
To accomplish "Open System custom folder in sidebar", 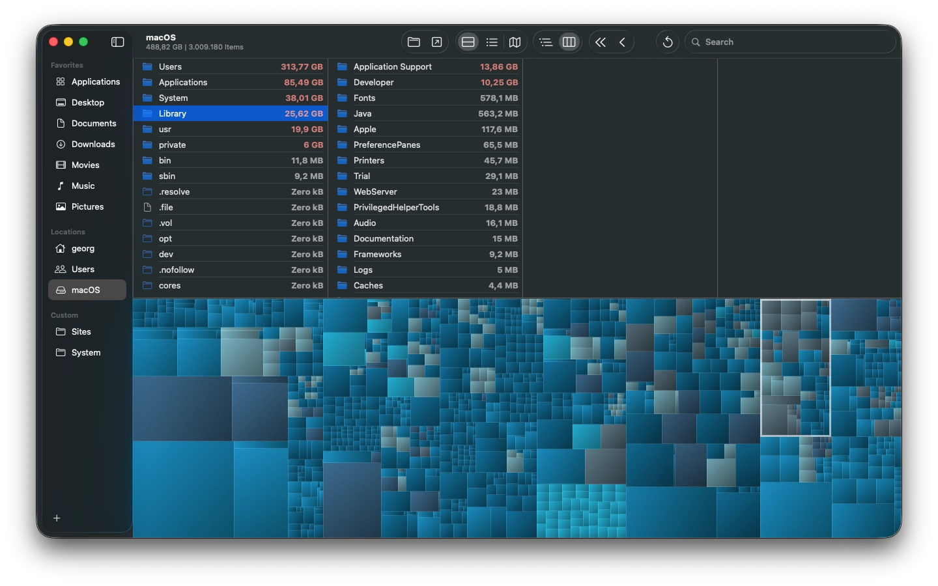I will (x=87, y=352).
